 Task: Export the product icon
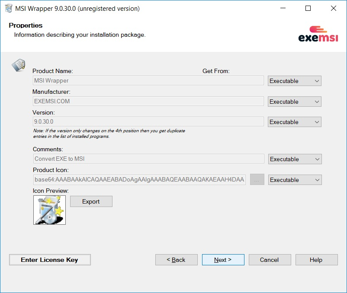[x=91, y=201]
